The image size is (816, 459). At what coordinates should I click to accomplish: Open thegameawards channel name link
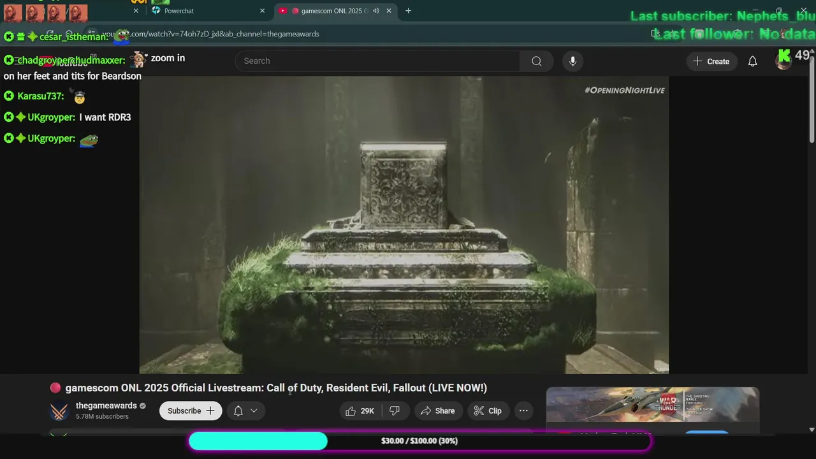[106, 405]
